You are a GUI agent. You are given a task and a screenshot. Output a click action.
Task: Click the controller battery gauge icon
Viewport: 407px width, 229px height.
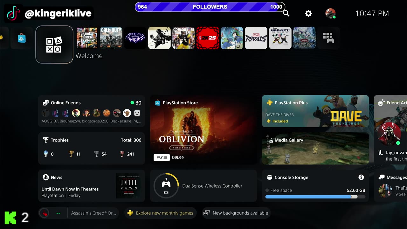click(x=166, y=186)
